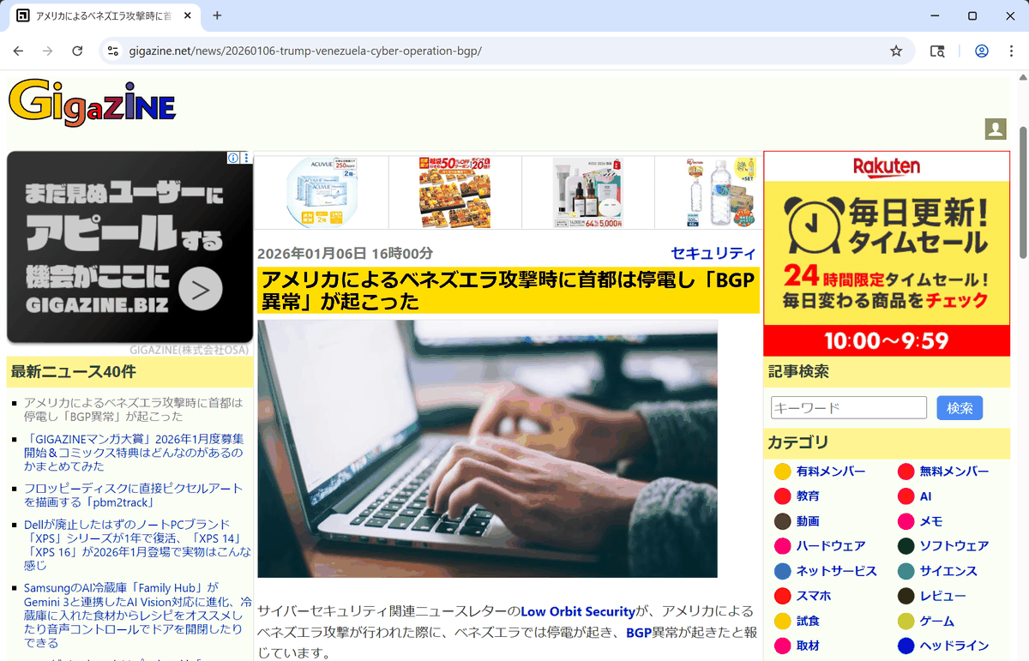Open the BGP link in article text
The height and width of the screenshot is (661, 1029).
(639, 633)
